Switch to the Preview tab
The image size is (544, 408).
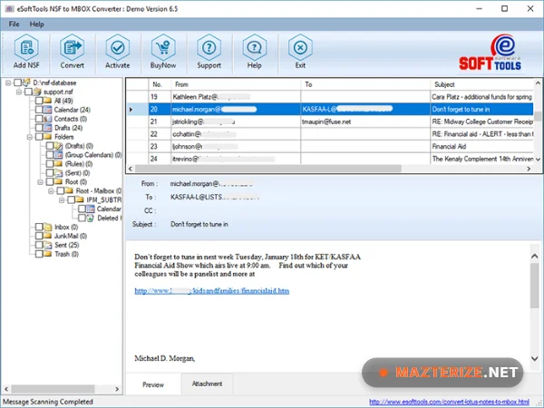[153, 384]
